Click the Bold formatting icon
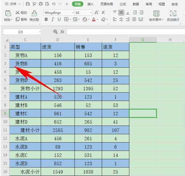Screen dimensions: 185x176 pos(46,19)
